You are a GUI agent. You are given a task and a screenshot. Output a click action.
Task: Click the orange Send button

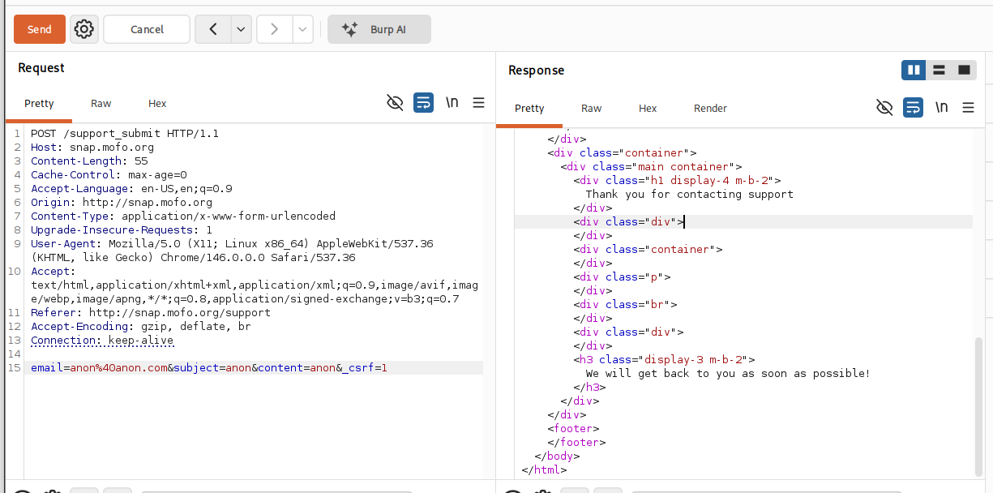(40, 29)
